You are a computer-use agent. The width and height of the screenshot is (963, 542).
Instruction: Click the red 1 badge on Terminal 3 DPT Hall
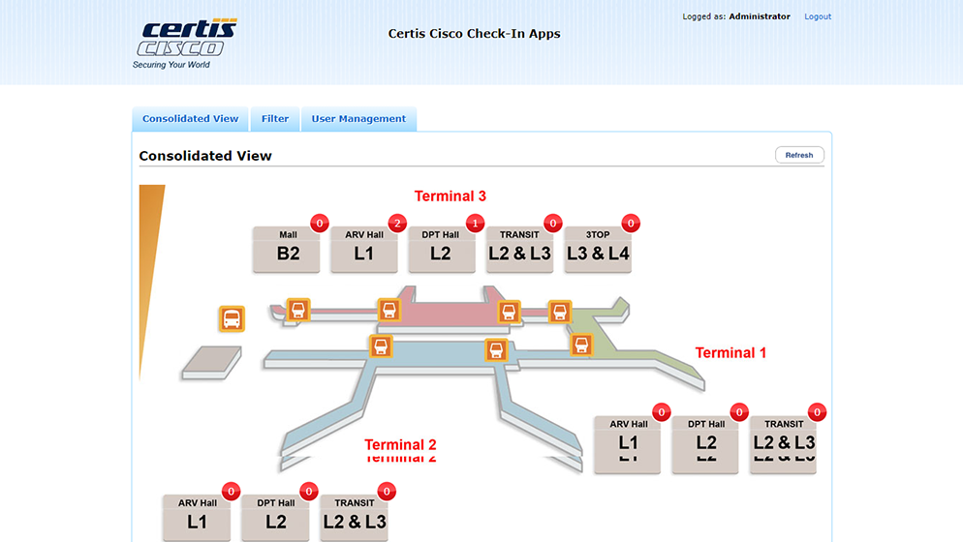(x=475, y=223)
